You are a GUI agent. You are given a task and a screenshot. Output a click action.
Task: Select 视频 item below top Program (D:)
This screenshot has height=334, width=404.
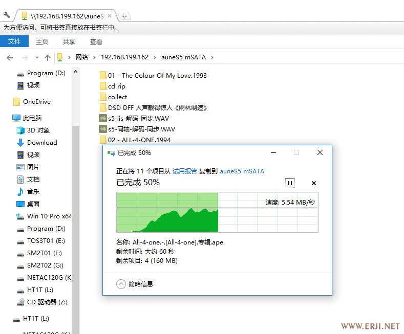28,85
